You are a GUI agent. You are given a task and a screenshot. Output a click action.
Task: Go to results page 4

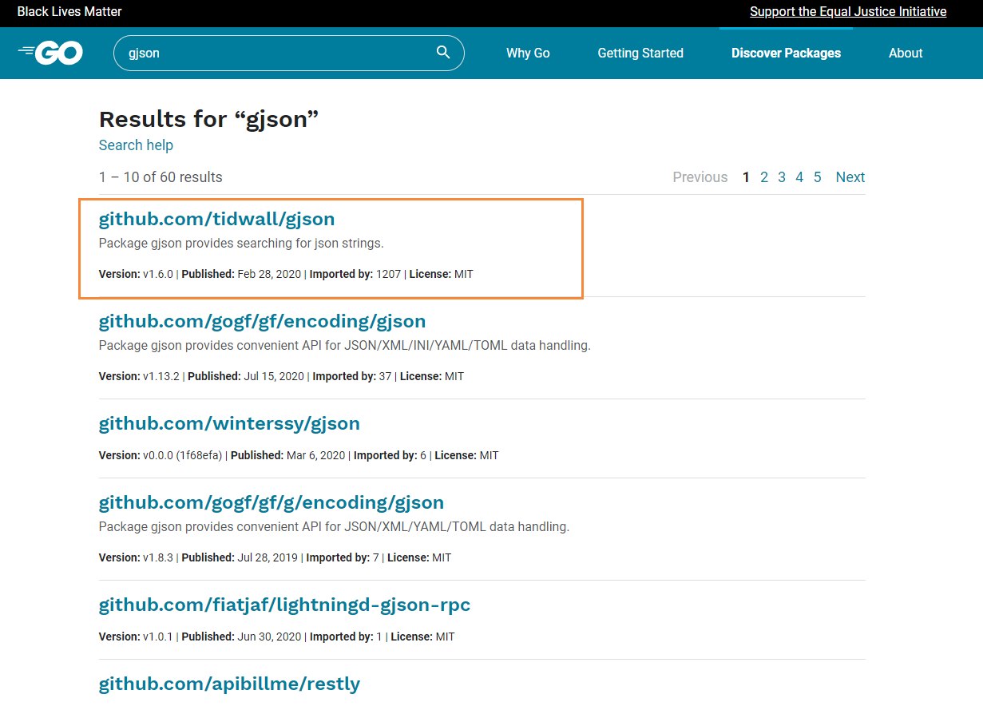(799, 177)
